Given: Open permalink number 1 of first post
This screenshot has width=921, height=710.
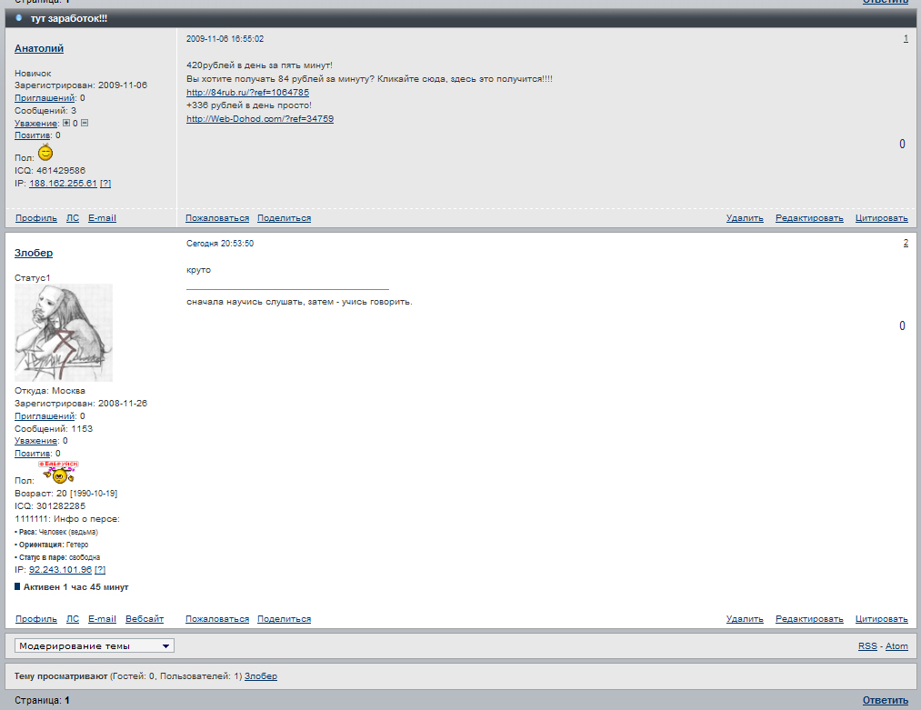Looking at the screenshot, I should coord(906,39).
